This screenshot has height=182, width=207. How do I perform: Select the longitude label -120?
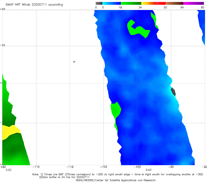[x=3, y=167]
